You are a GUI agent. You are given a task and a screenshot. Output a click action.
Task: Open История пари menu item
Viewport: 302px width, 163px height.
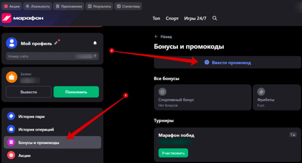tap(52, 116)
